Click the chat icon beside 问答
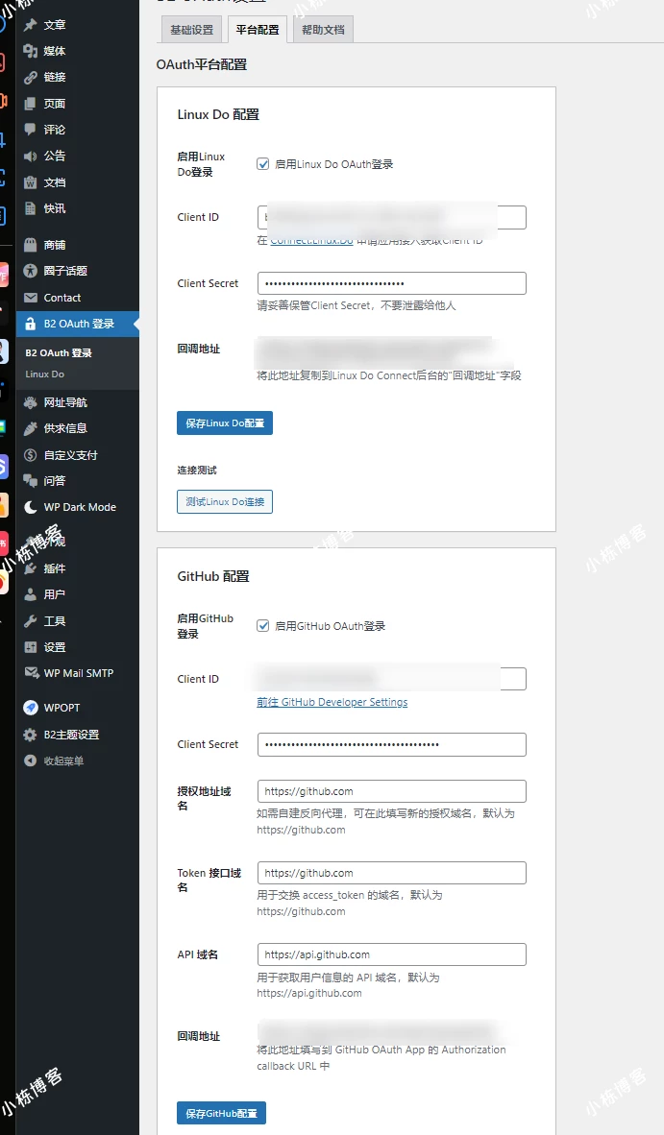 [x=31, y=481]
